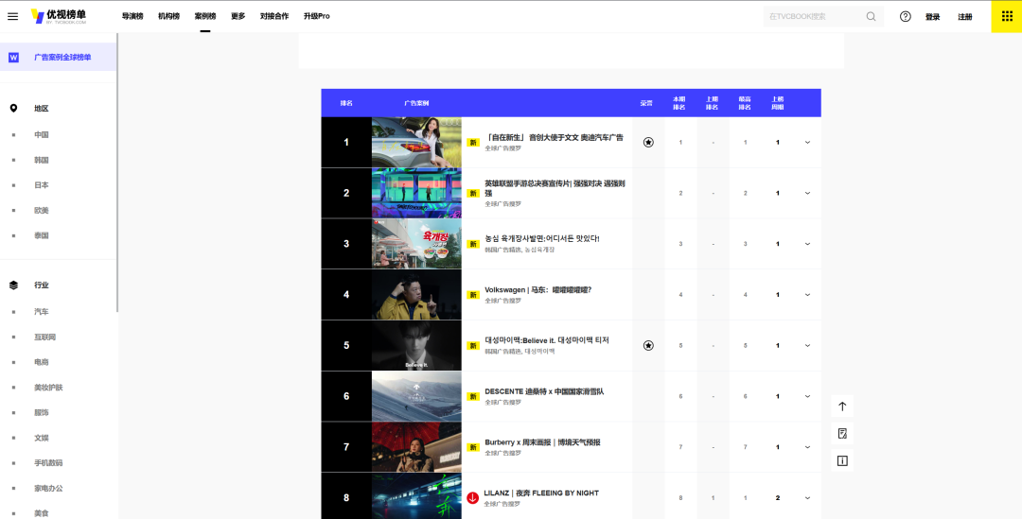Screen dimensions: 1022x519
Task: Click the red down-arrow icon beside LILANZ
Action: [473, 497]
